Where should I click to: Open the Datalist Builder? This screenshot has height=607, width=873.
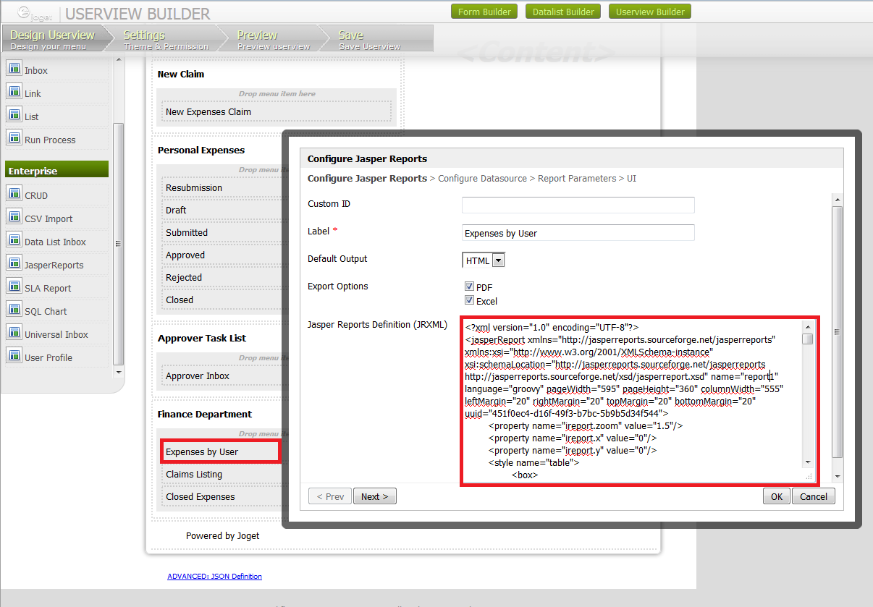pyautogui.click(x=563, y=12)
